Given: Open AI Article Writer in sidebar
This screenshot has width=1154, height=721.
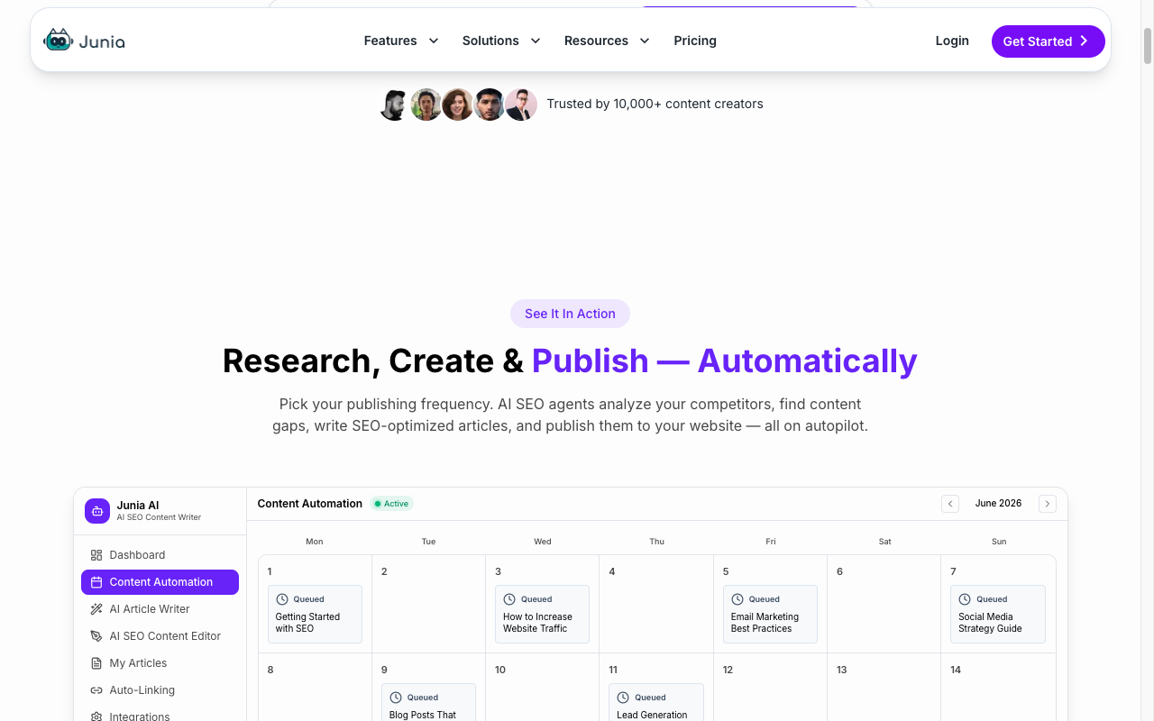Looking at the screenshot, I should (160, 609).
